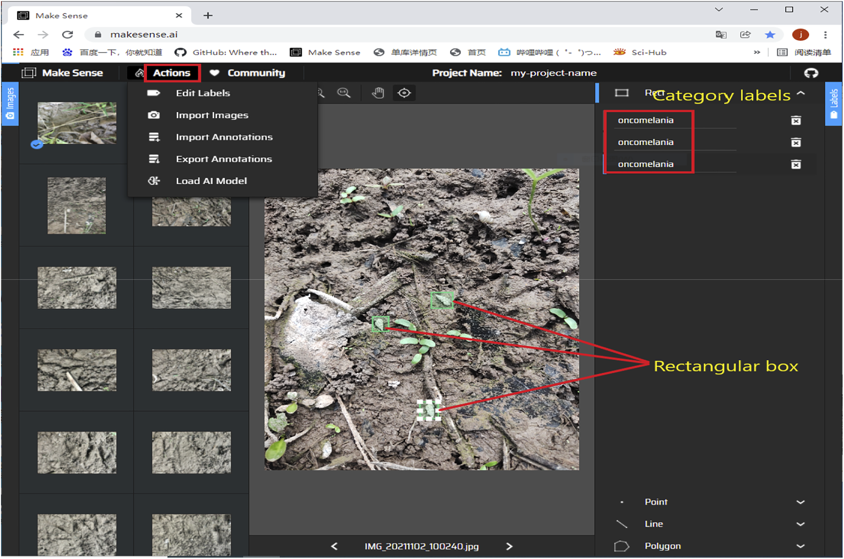
Task: Delete the third oncomelania label
Action: (x=795, y=164)
